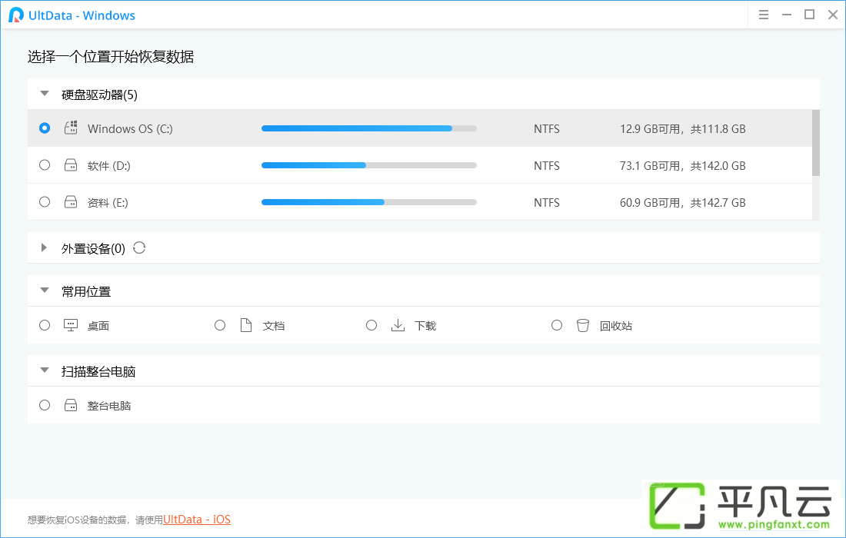The image size is (846, 538).
Task: Expand the 外置设备(0) section arrow
Action: click(45, 248)
